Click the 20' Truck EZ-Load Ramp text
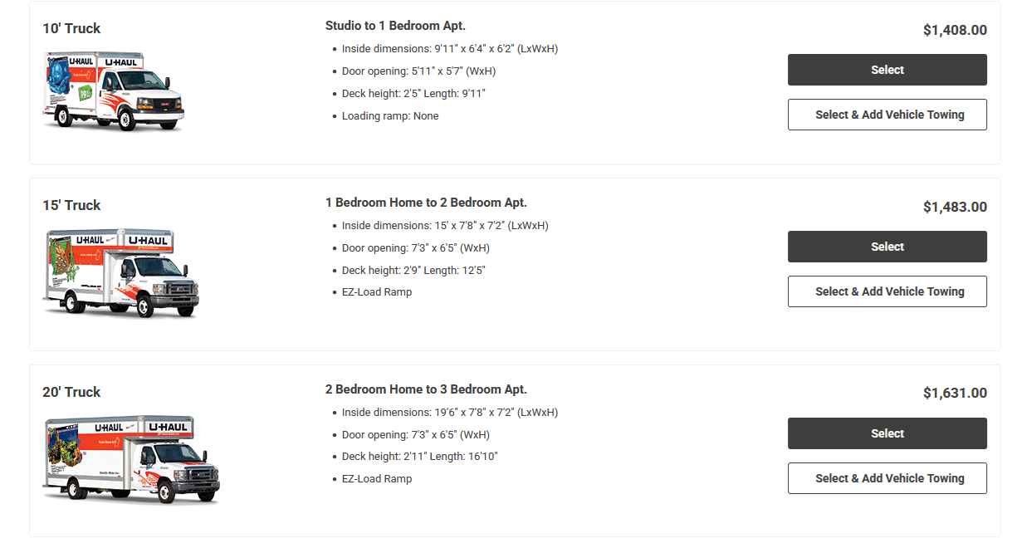Viewport: 1022px width, 548px height. pyautogui.click(x=377, y=479)
